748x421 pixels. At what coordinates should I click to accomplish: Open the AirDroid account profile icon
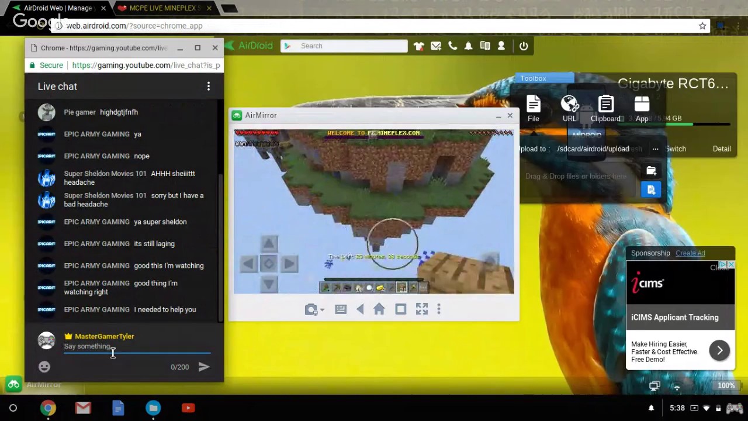[x=501, y=46]
